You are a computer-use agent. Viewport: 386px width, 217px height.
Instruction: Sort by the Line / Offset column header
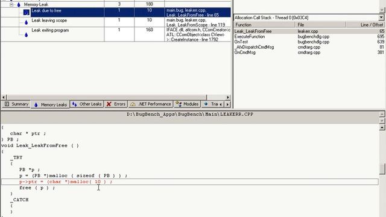365,25
